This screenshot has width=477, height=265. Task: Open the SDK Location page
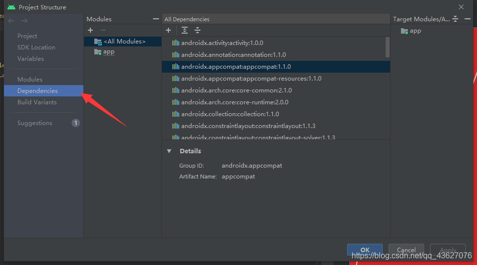[x=36, y=47]
